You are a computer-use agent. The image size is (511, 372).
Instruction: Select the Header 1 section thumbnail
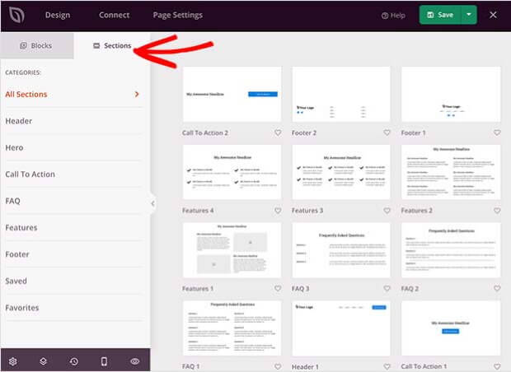tap(341, 328)
